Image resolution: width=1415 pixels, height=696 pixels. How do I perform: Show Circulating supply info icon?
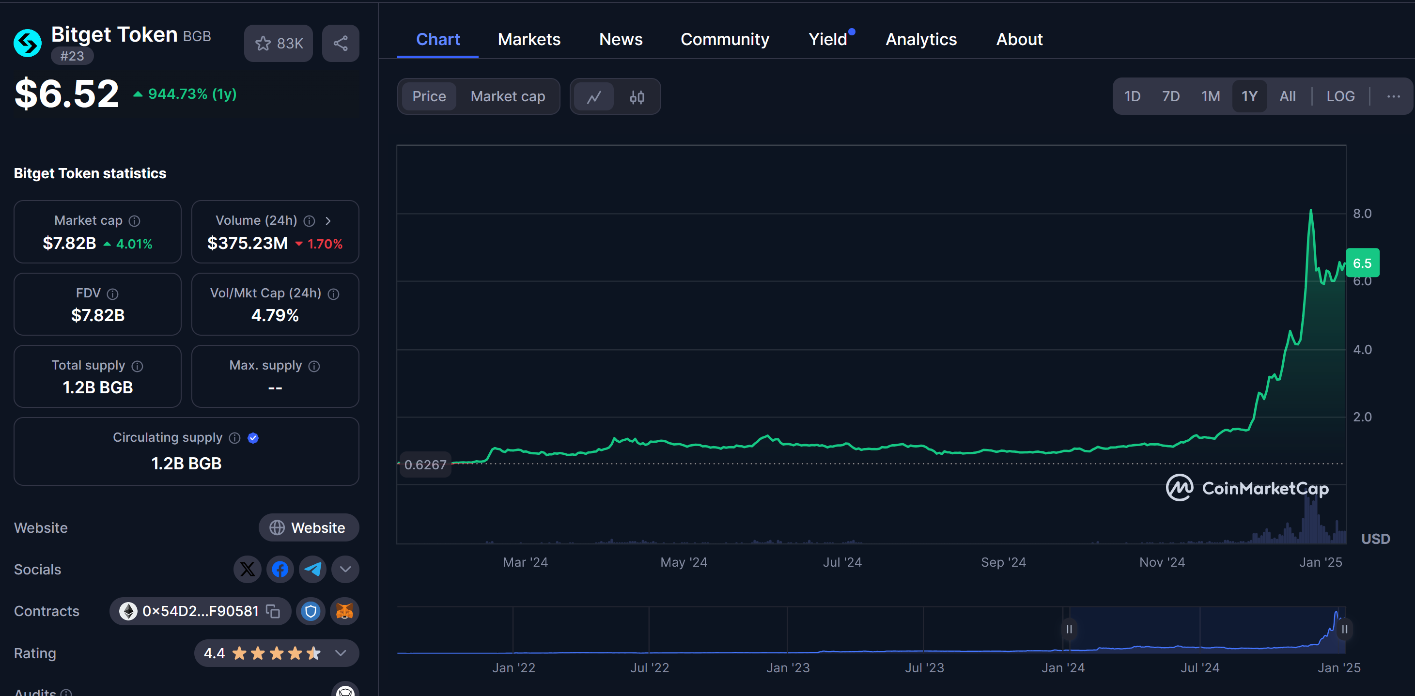pos(234,438)
